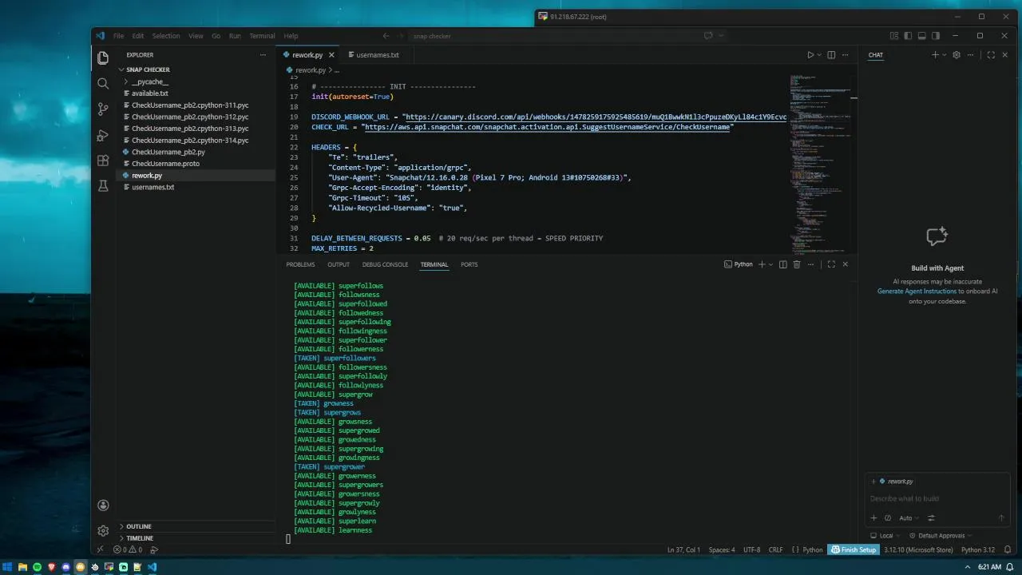Add a new terminal with plus icon
This screenshot has width=1022, height=575.
point(762,264)
